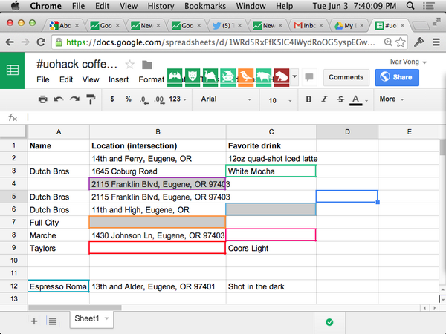Open the spreadsheet View menu
Viewport: 446px width, 334px height.
pyautogui.click(x=91, y=80)
